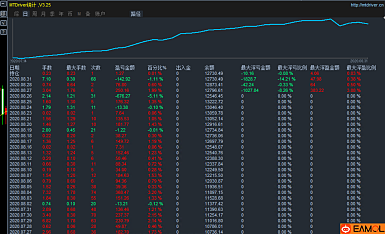
Task: Click the 路径 path button
Action: click(x=136, y=14)
